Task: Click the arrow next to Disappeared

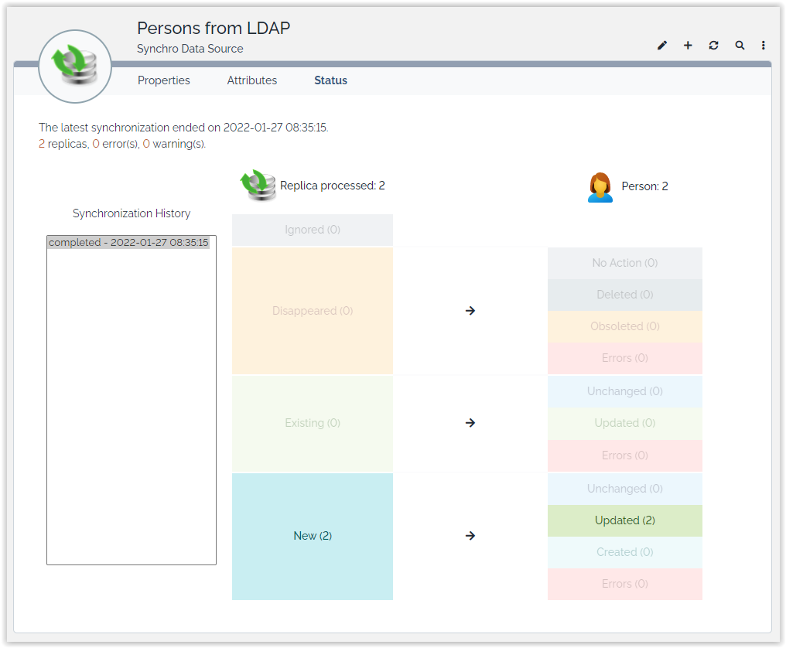Action: click(x=470, y=311)
